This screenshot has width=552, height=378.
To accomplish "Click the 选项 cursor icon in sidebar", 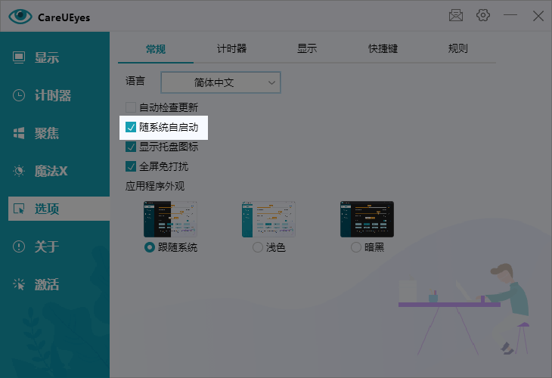I will click(19, 209).
